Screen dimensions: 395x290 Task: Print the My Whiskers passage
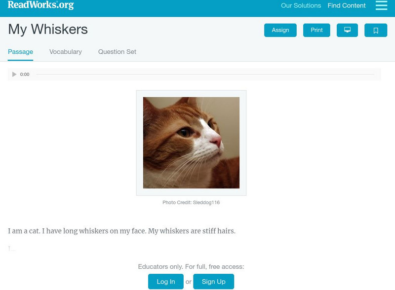coord(316,30)
